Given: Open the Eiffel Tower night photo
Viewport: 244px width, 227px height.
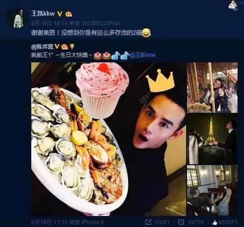Looking at the screenshot, I should (x=212, y=139).
